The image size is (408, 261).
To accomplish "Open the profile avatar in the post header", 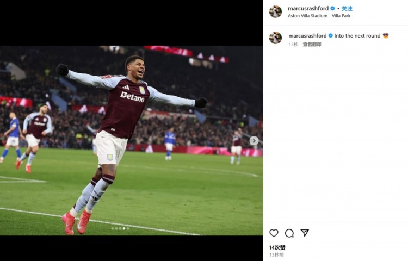I will pyautogui.click(x=275, y=11).
